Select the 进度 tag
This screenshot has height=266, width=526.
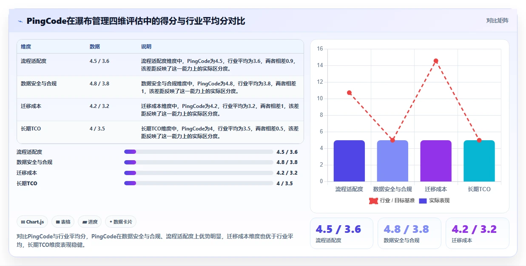click(90, 222)
